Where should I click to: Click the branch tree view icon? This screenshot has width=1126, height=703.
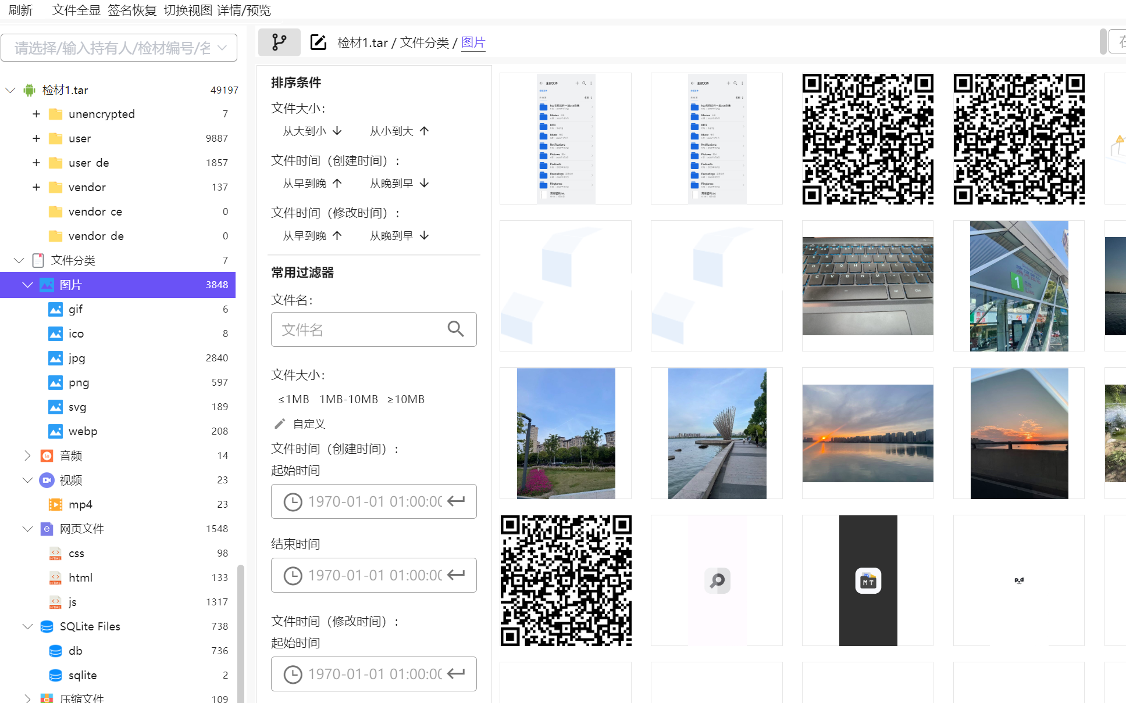(x=279, y=42)
